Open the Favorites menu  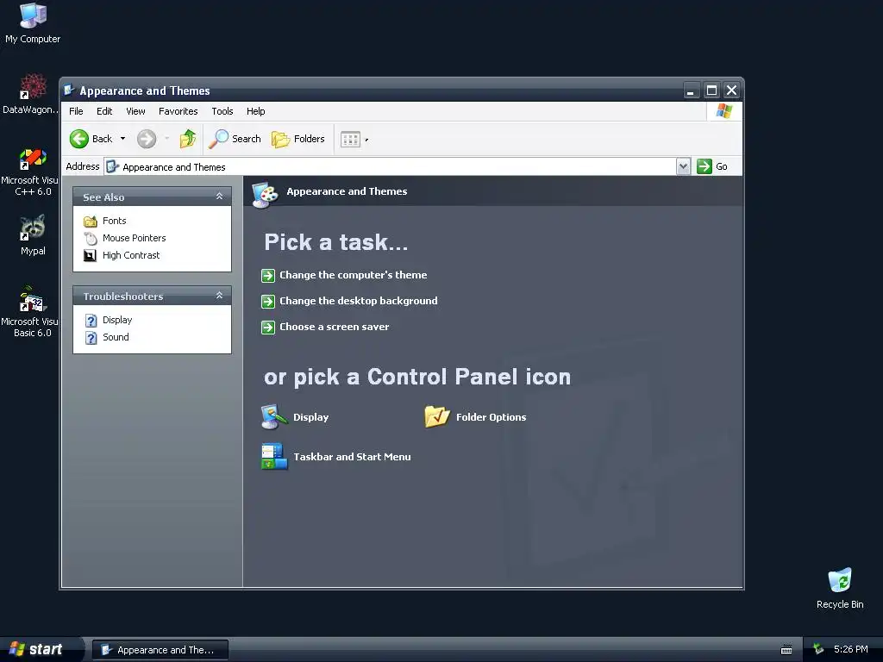click(x=178, y=111)
